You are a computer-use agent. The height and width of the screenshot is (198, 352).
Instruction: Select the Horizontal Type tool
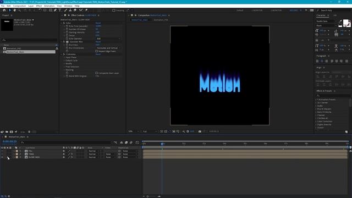pyautogui.click(x=60, y=10)
